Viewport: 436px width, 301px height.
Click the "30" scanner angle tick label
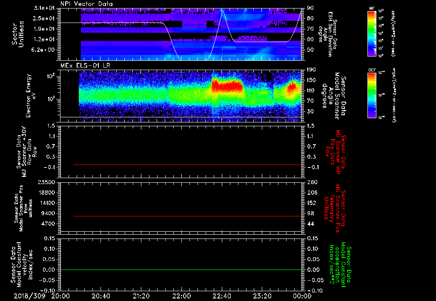click(x=310, y=111)
